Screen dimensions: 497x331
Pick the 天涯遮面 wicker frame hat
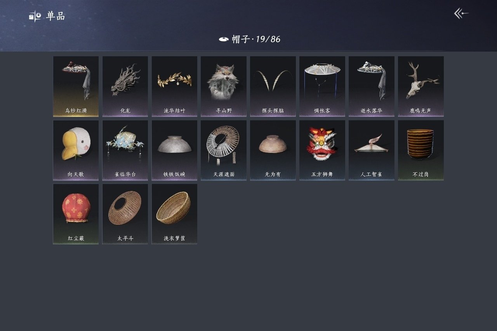(x=224, y=150)
